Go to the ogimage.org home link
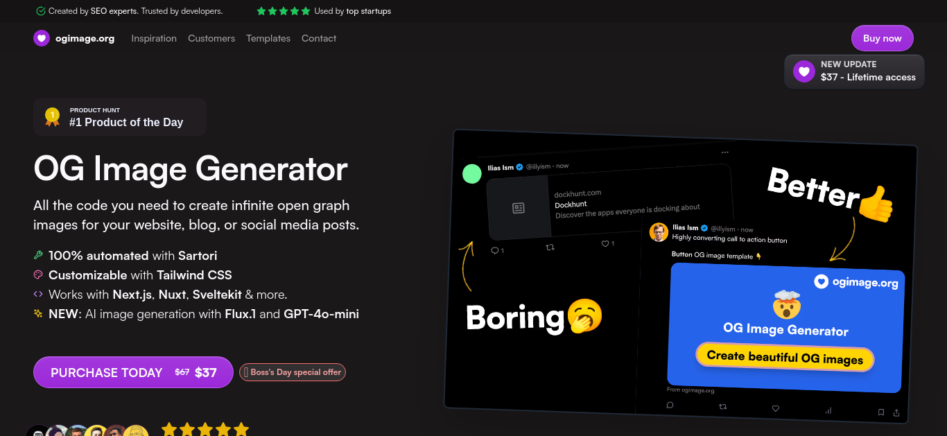This screenshot has width=947, height=436. pos(74,38)
